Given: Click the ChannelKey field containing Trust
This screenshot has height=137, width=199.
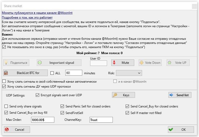Looking at the screenshot, I should 101,120.
